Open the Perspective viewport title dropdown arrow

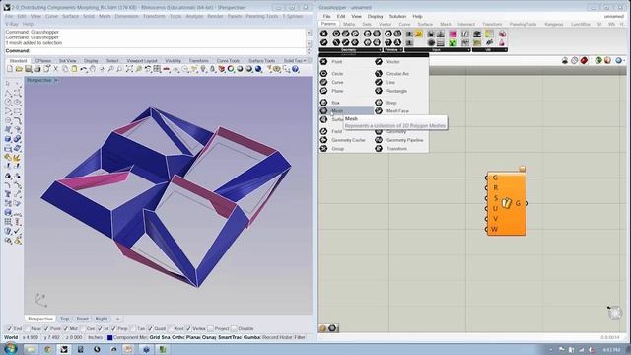pos(56,81)
